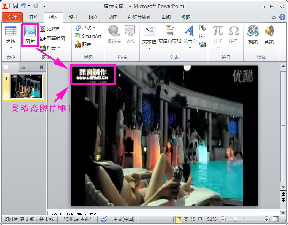This screenshot has height=225, width=288.
Task: Switch to 视图 view tab
Action: [x=186, y=17]
